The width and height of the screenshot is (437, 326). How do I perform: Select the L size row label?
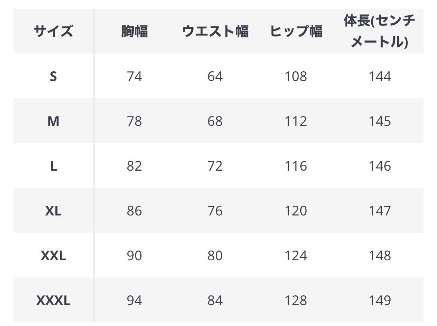tap(53, 166)
